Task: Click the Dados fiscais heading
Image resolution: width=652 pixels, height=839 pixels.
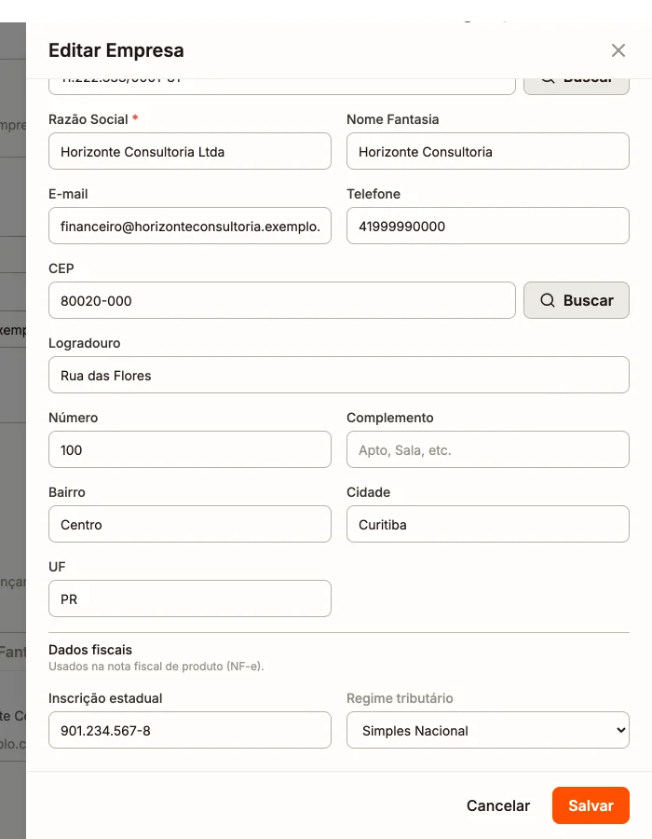Action: [x=90, y=650]
